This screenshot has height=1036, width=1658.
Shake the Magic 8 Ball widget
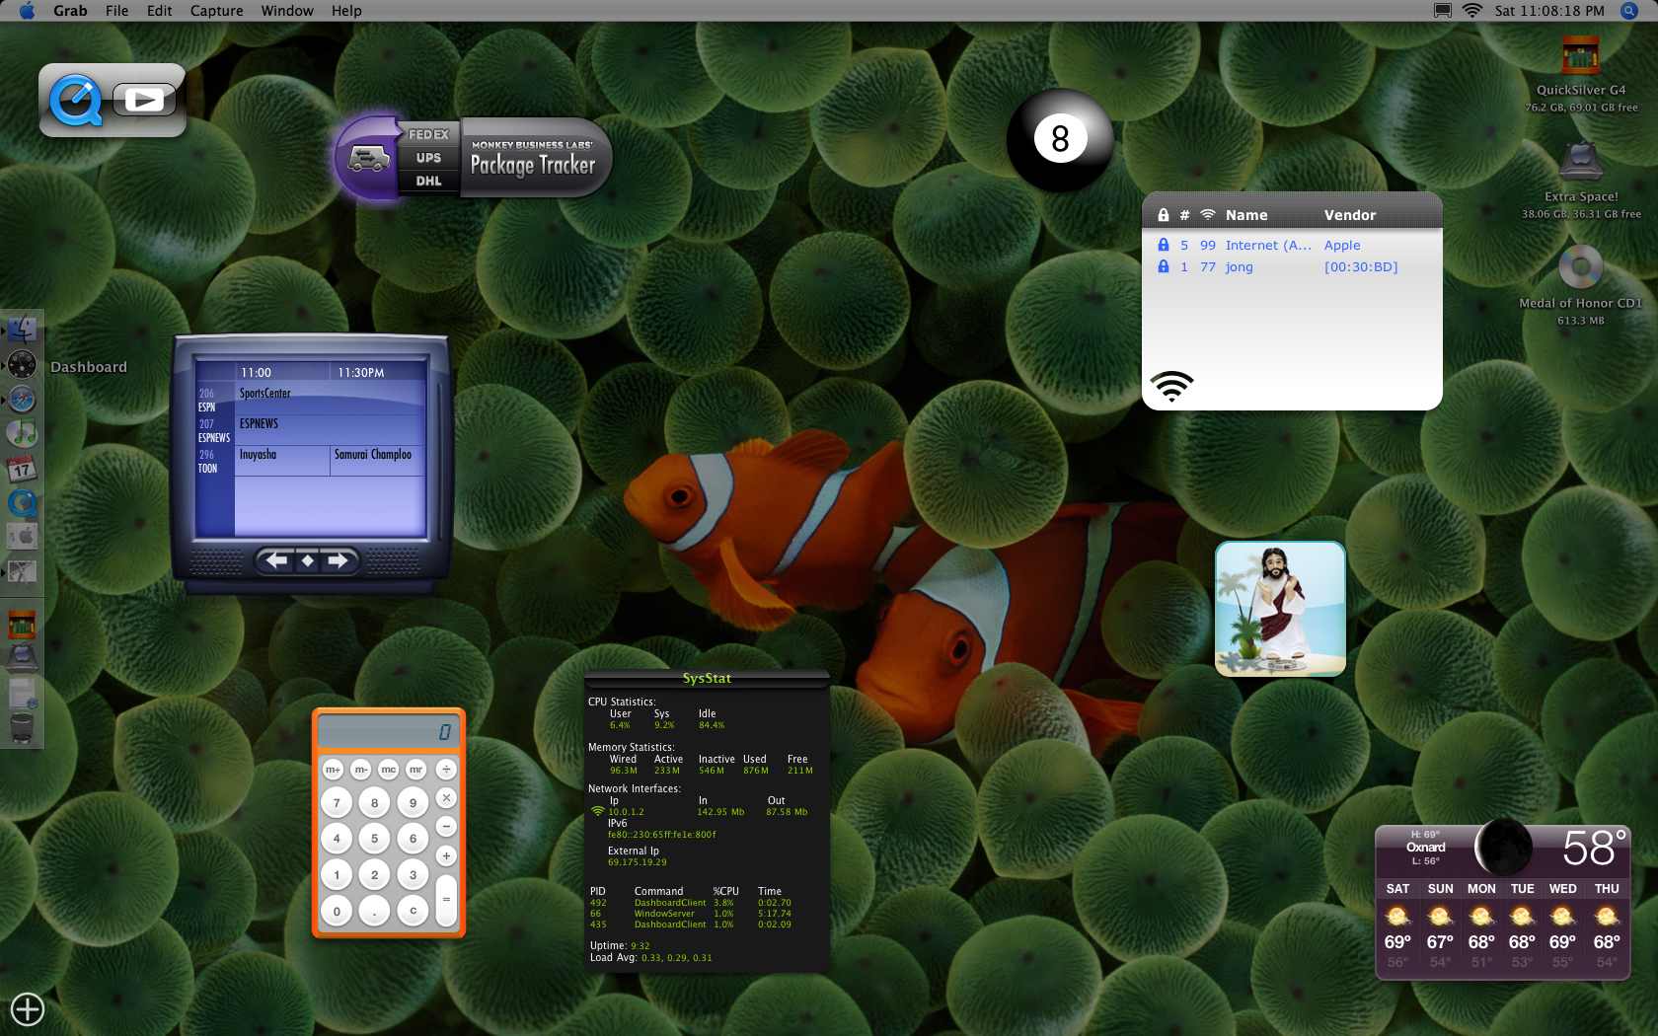tap(1060, 139)
